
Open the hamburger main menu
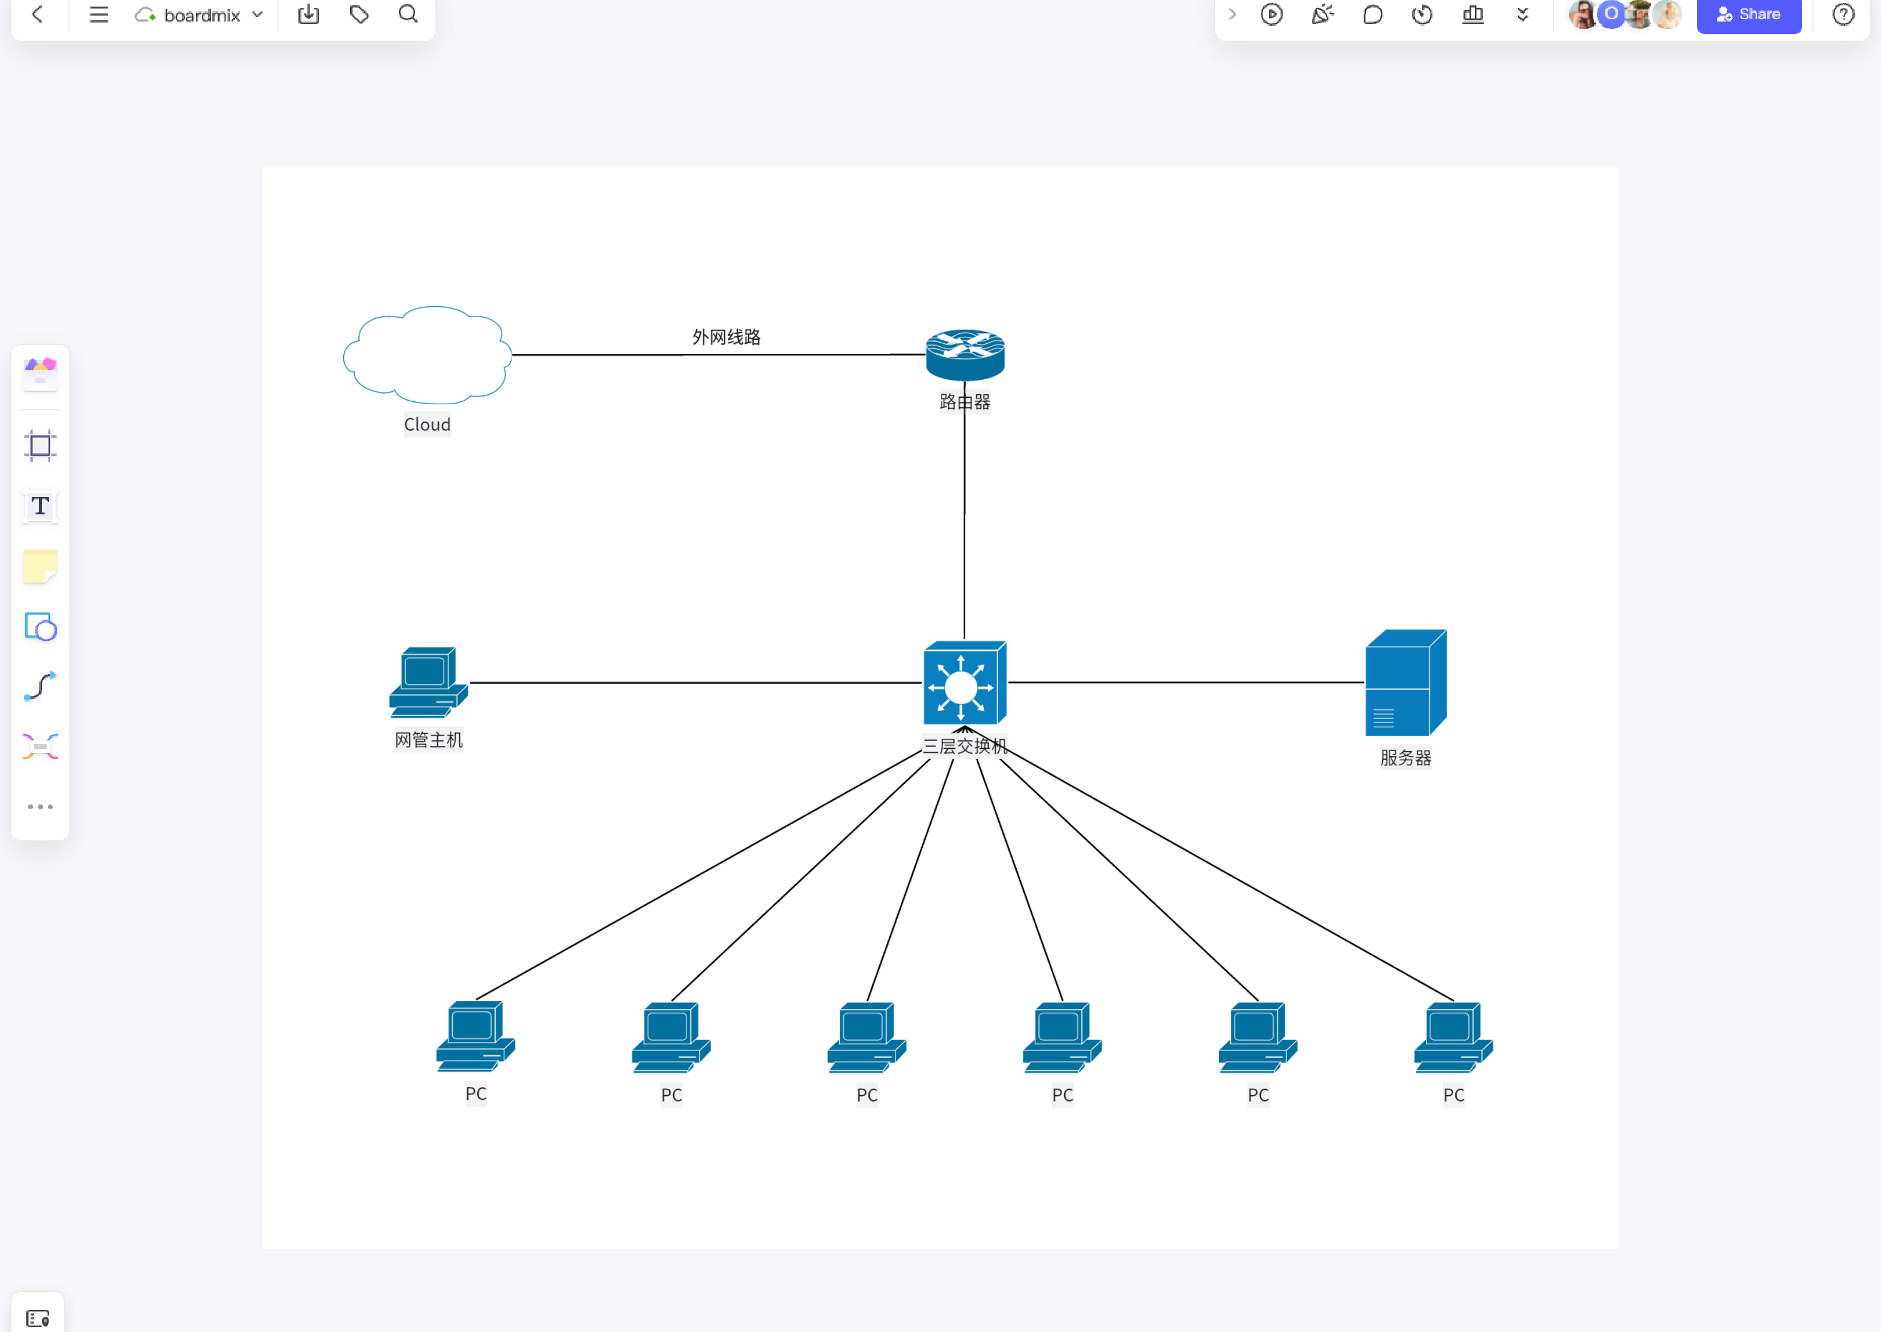[x=99, y=14]
